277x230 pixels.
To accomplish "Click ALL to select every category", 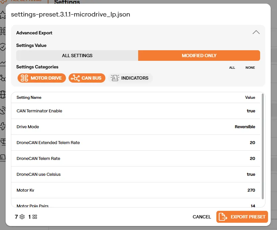I will click(232, 68).
